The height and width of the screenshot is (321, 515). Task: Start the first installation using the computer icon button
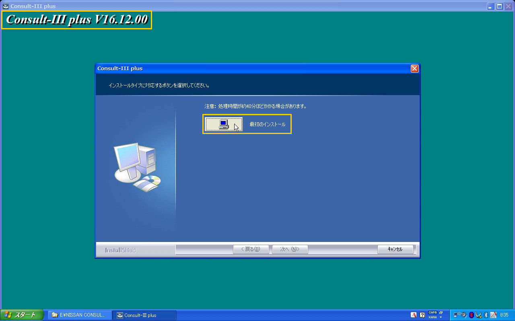[223, 124]
